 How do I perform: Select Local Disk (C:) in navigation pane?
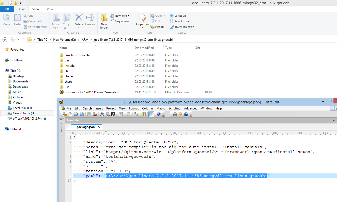[x=22, y=108]
